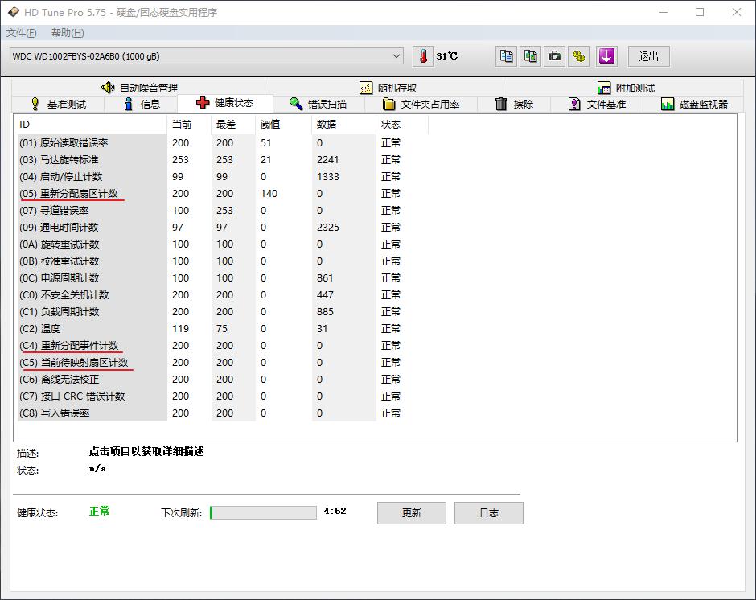Click the 下次刷新 progress bar
Screen dimensions: 756x600
[263, 512]
